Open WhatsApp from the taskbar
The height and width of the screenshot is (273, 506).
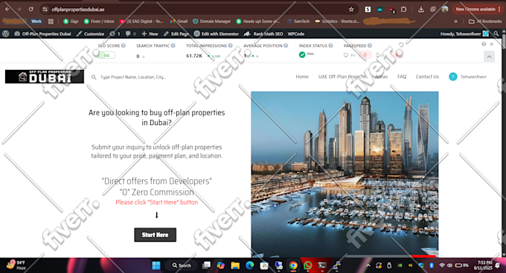(x=308, y=266)
